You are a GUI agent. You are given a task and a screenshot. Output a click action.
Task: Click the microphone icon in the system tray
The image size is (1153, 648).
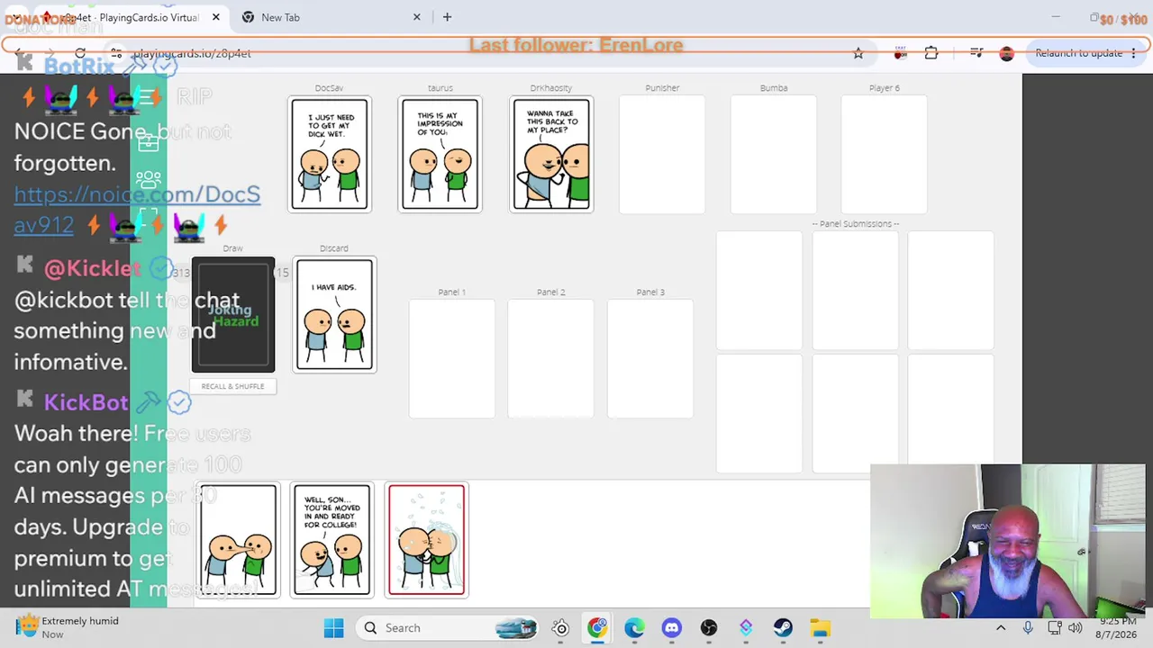point(1028,628)
